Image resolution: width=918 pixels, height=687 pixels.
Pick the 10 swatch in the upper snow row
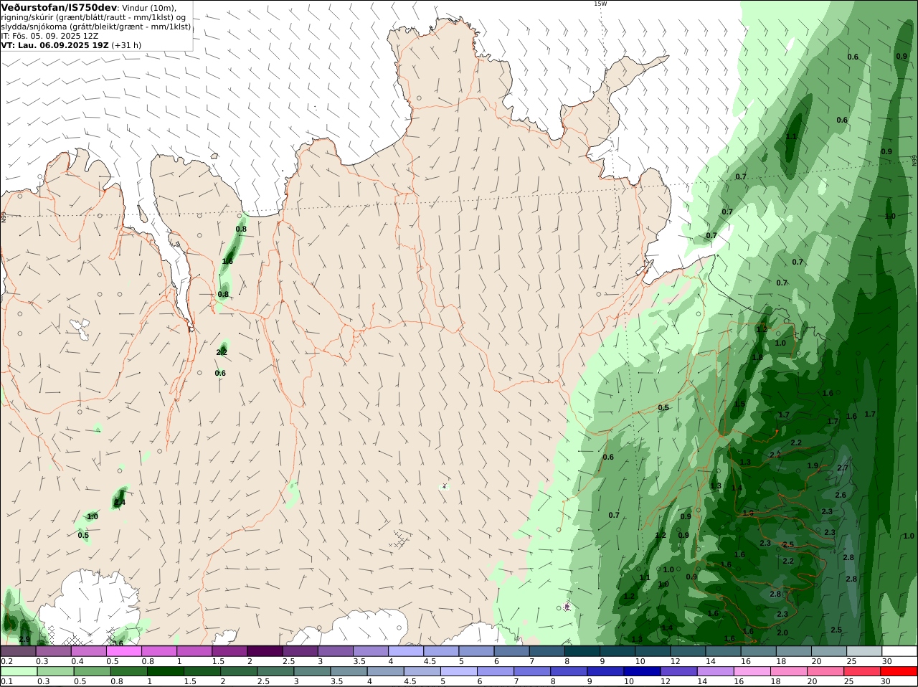[x=653, y=651]
